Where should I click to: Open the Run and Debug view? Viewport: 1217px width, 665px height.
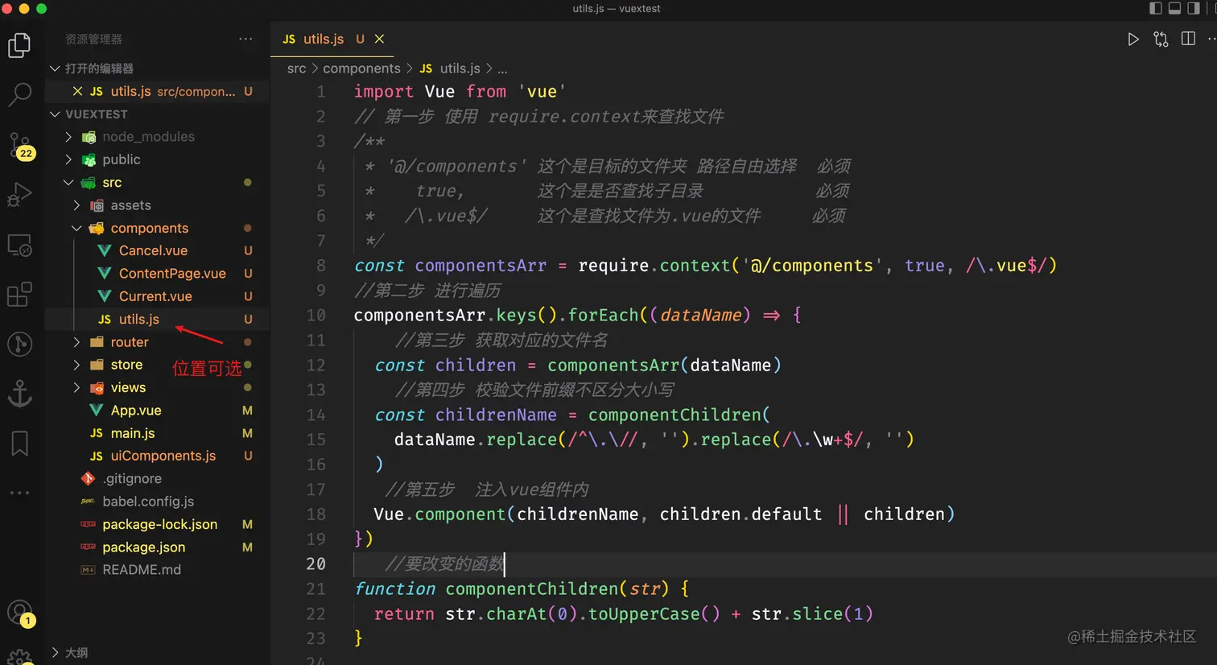[19, 195]
